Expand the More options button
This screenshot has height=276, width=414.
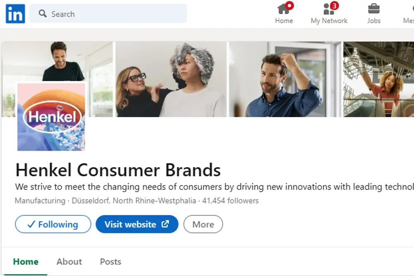point(203,224)
